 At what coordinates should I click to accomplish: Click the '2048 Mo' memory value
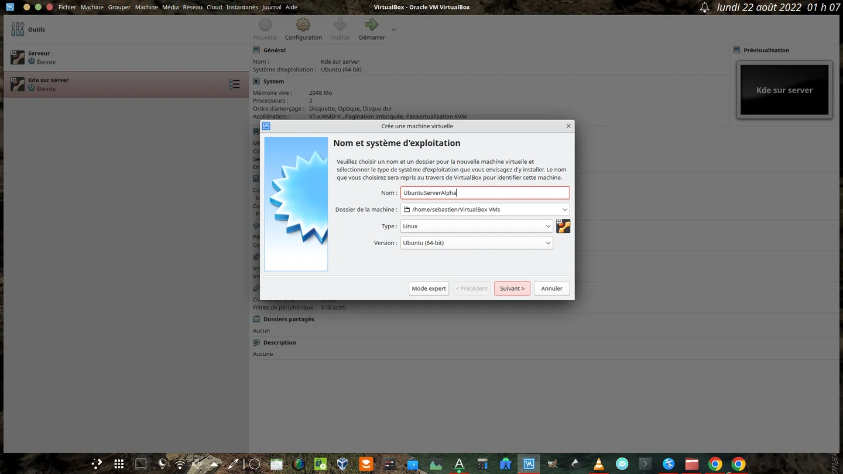pyautogui.click(x=320, y=93)
